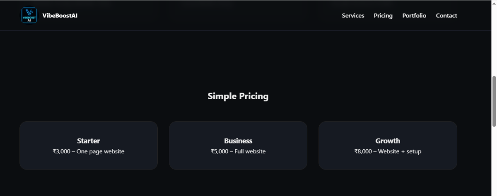Open the Portfolio nav link
The height and width of the screenshot is (196, 497).
coord(414,16)
